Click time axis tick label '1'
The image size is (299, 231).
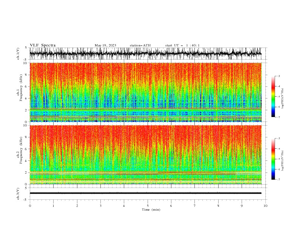[x=53, y=206]
